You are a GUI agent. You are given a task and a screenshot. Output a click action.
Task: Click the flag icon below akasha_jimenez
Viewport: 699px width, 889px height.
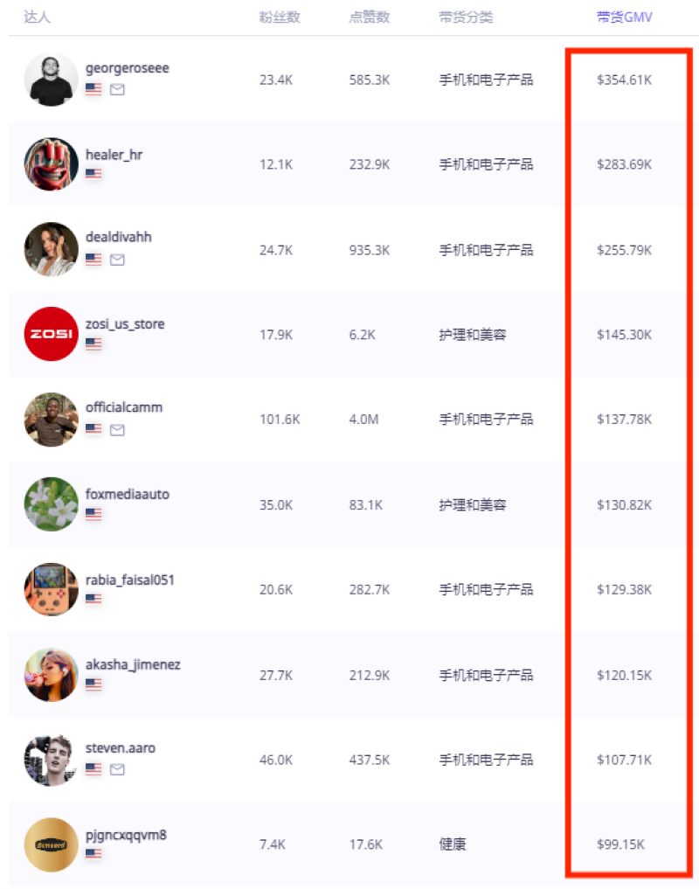click(93, 684)
